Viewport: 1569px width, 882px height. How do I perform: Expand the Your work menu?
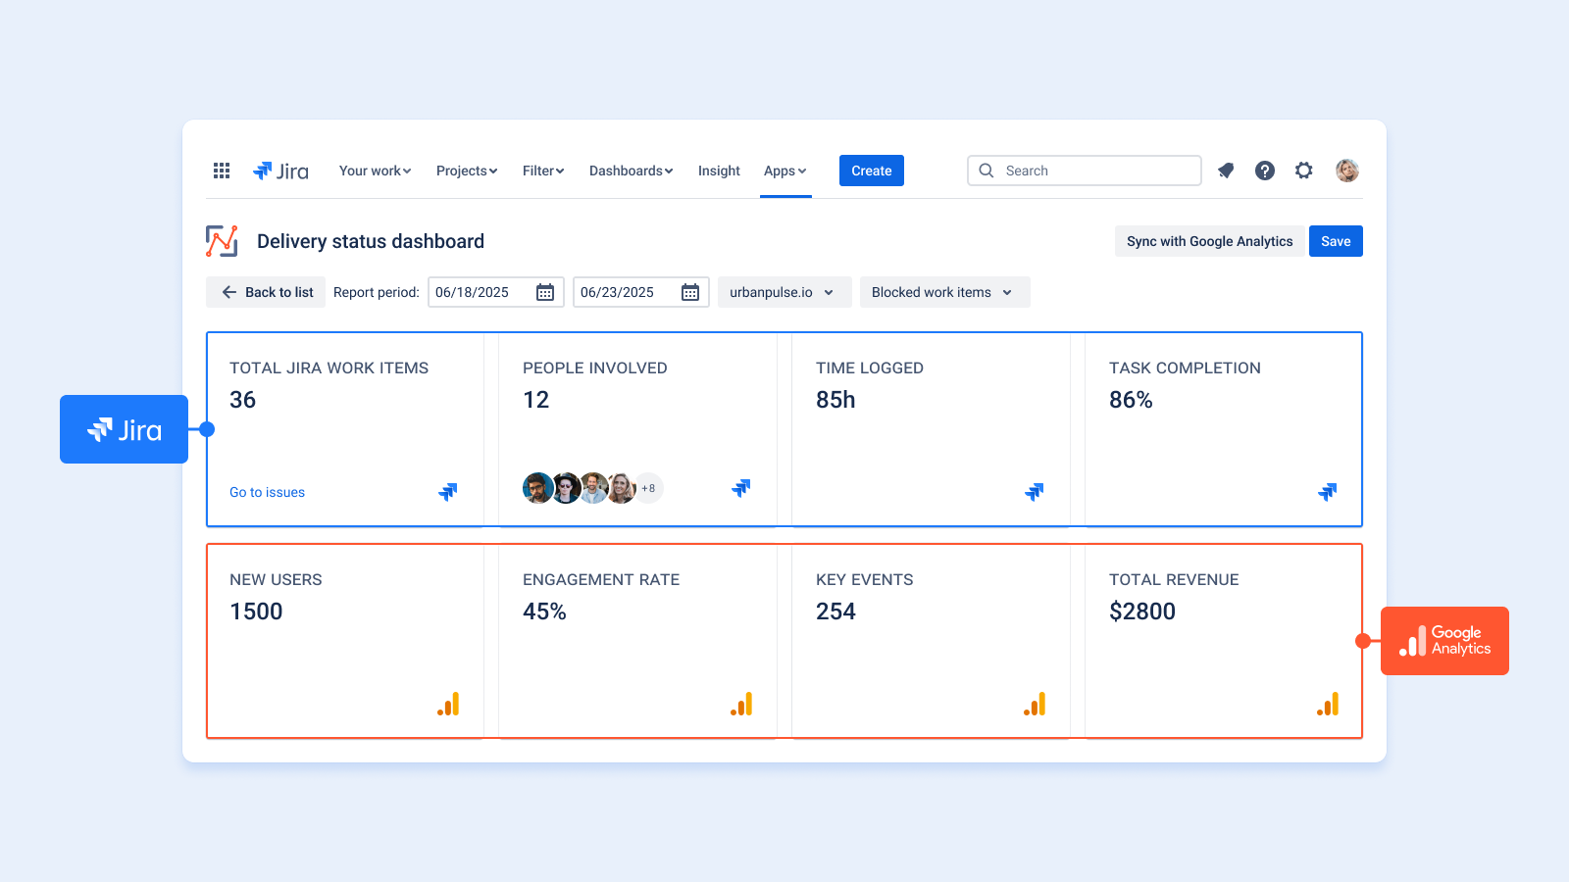(x=375, y=171)
